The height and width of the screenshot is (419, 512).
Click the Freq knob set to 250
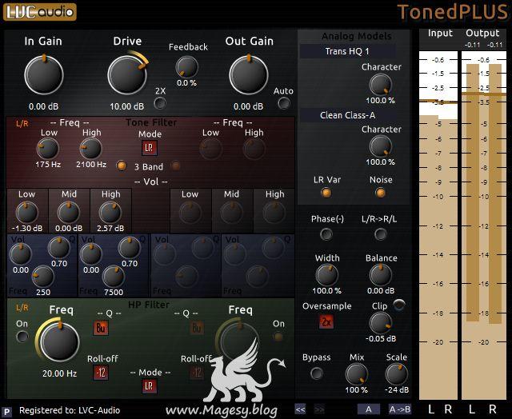42,277
